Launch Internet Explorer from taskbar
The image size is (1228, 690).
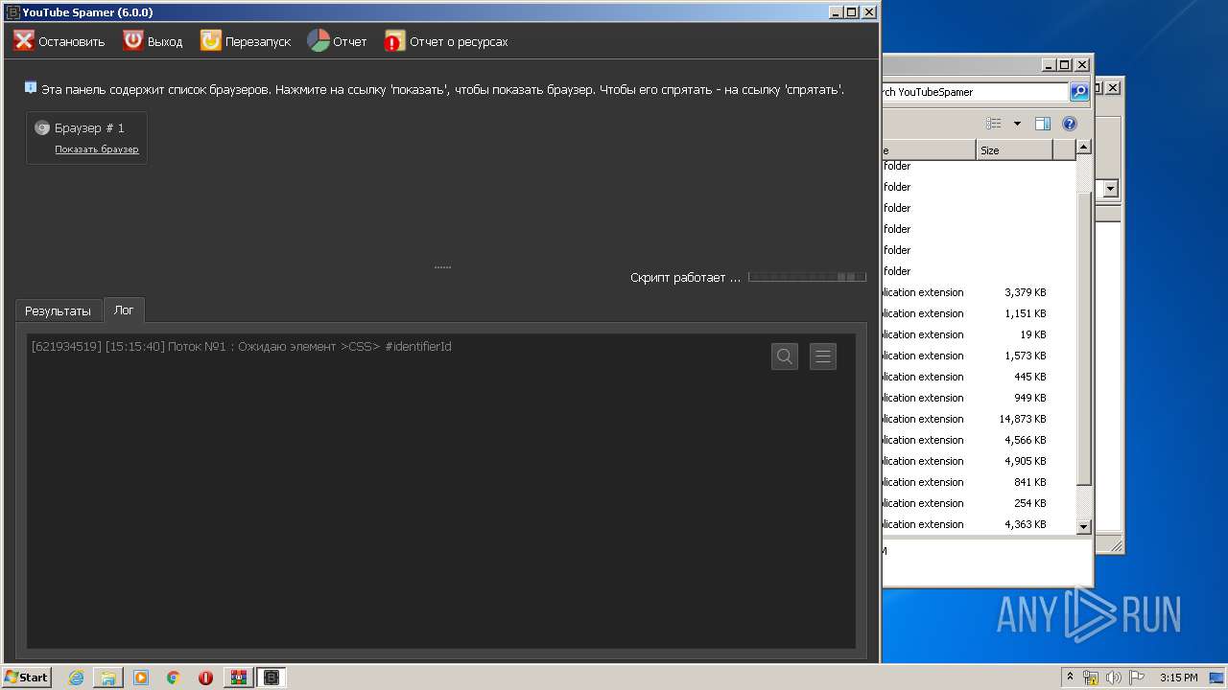[76, 678]
